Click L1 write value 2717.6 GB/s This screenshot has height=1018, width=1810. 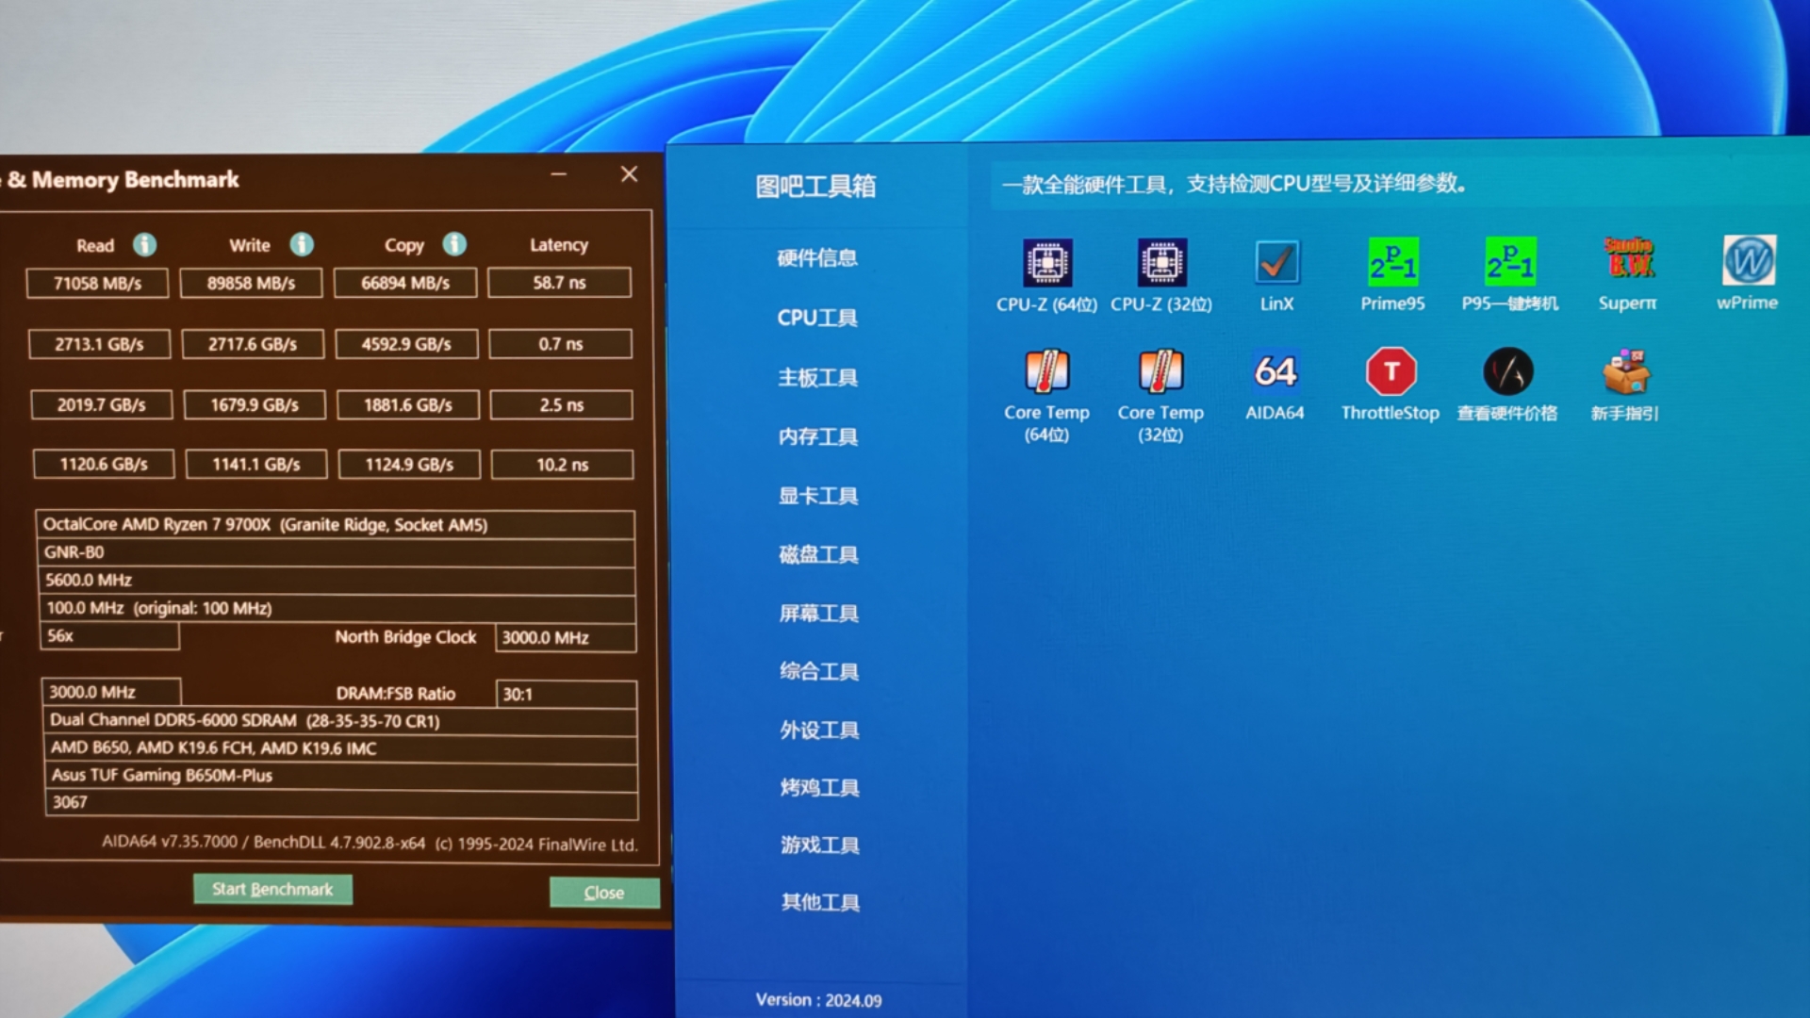pyautogui.click(x=253, y=344)
